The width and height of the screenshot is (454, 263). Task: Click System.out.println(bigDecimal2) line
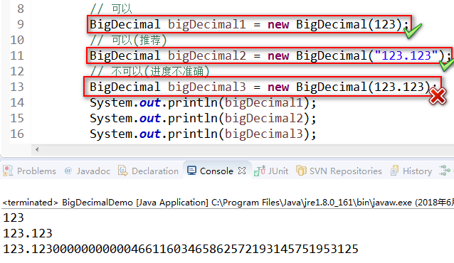203,118
